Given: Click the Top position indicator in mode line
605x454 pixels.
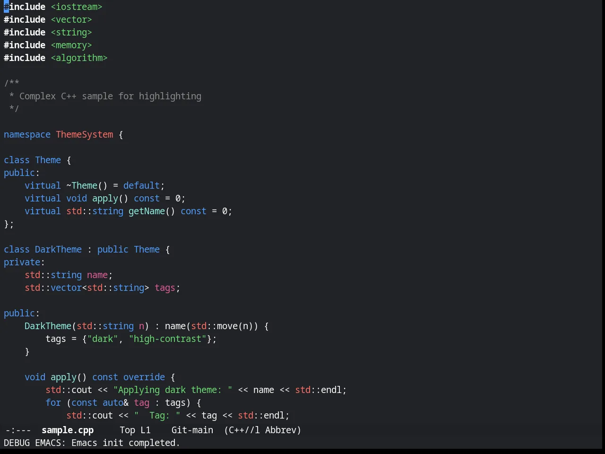Looking at the screenshot, I should [127, 430].
